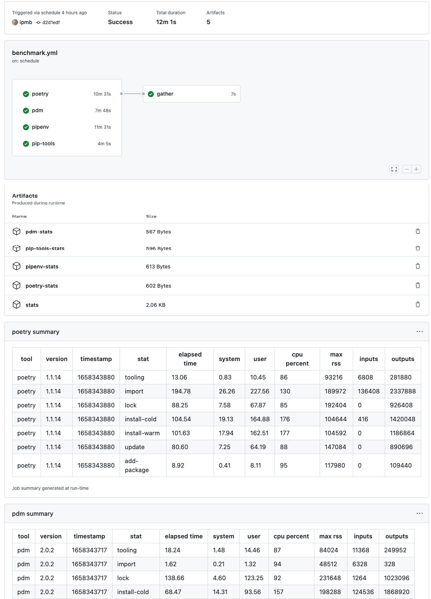Open the ipmb user profile link
431x599 pixels.
[26, 22]
